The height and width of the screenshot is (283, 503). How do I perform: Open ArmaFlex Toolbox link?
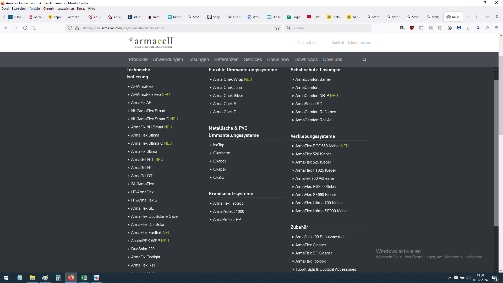(x=310, y=261)
